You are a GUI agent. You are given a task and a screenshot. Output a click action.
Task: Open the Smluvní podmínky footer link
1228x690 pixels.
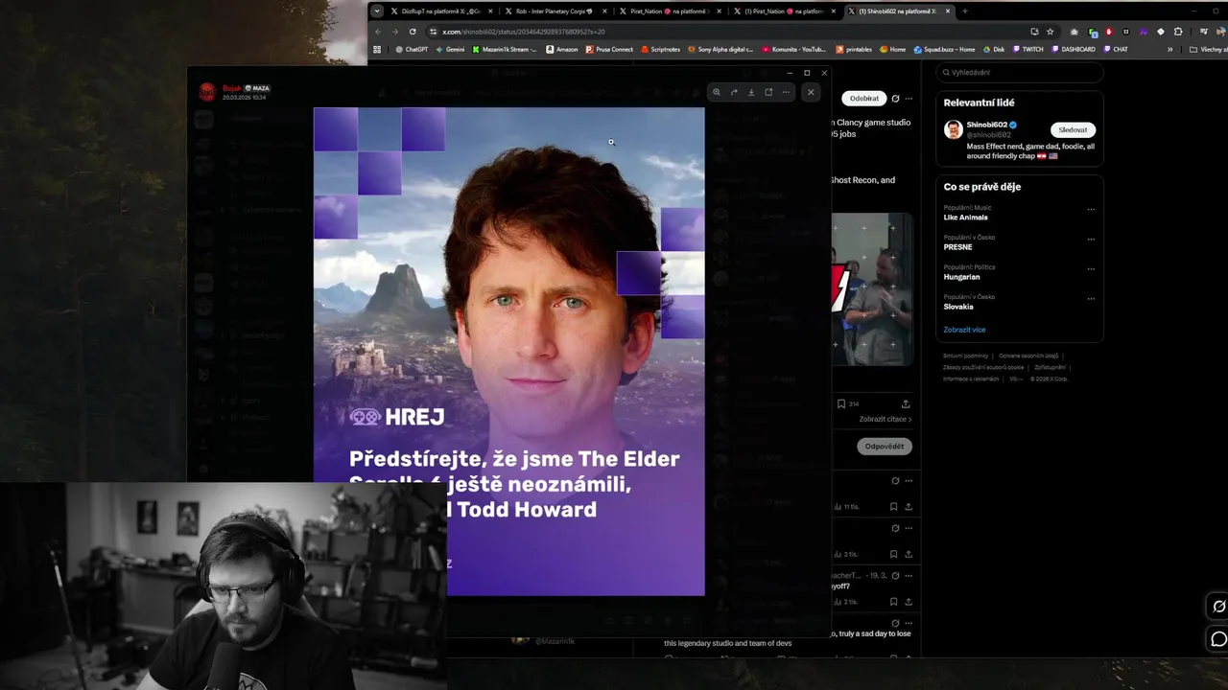(x=965, y=356)
